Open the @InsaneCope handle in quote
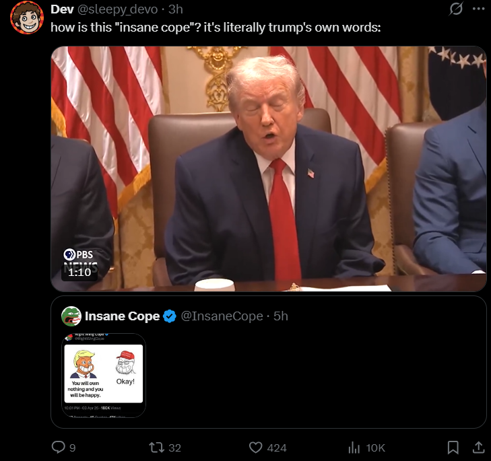 click(222, 316)
